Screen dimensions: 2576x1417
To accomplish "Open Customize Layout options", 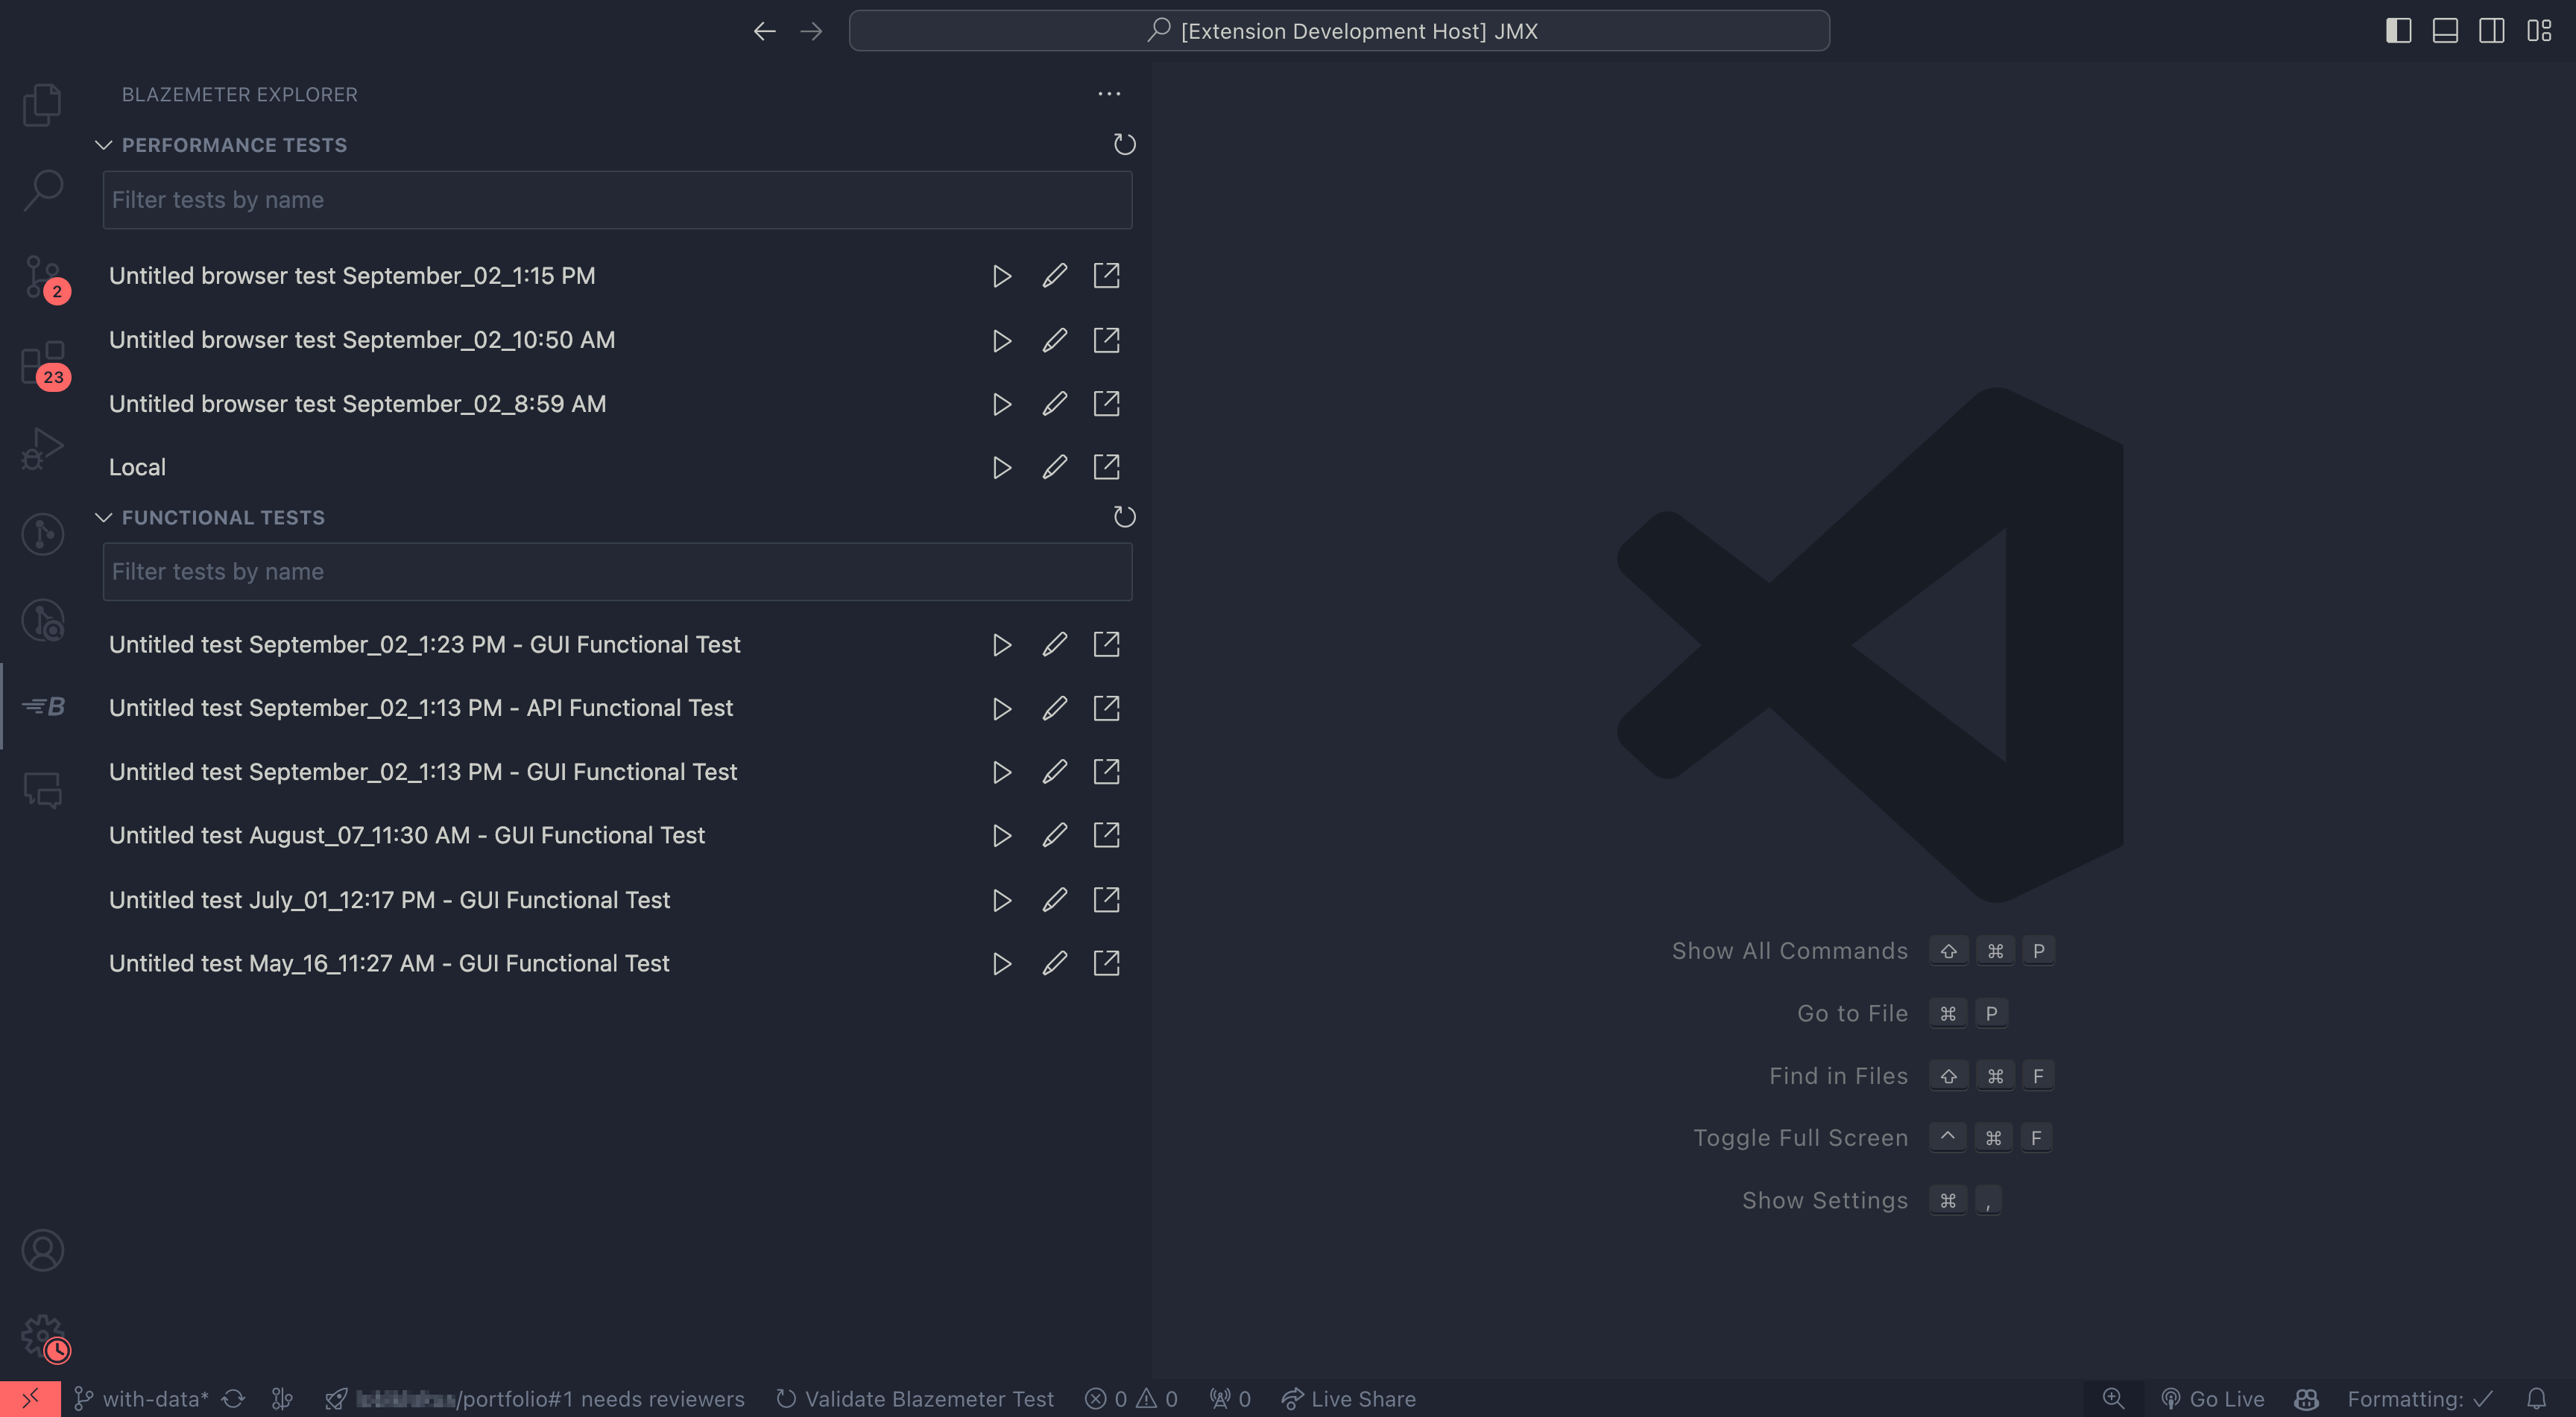I will [x=2539, y=31].
